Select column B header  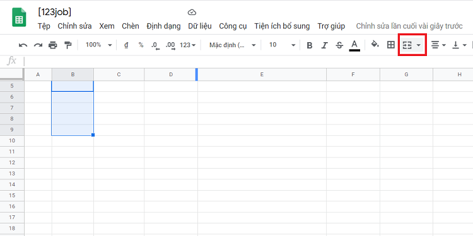click(x=73, y=74)
